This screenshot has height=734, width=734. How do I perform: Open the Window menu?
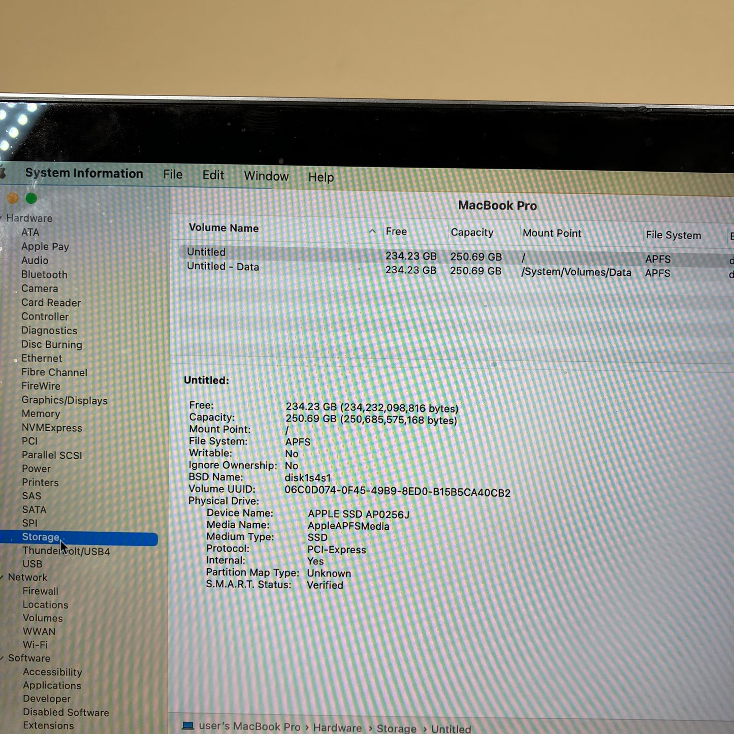click(266, 176)
